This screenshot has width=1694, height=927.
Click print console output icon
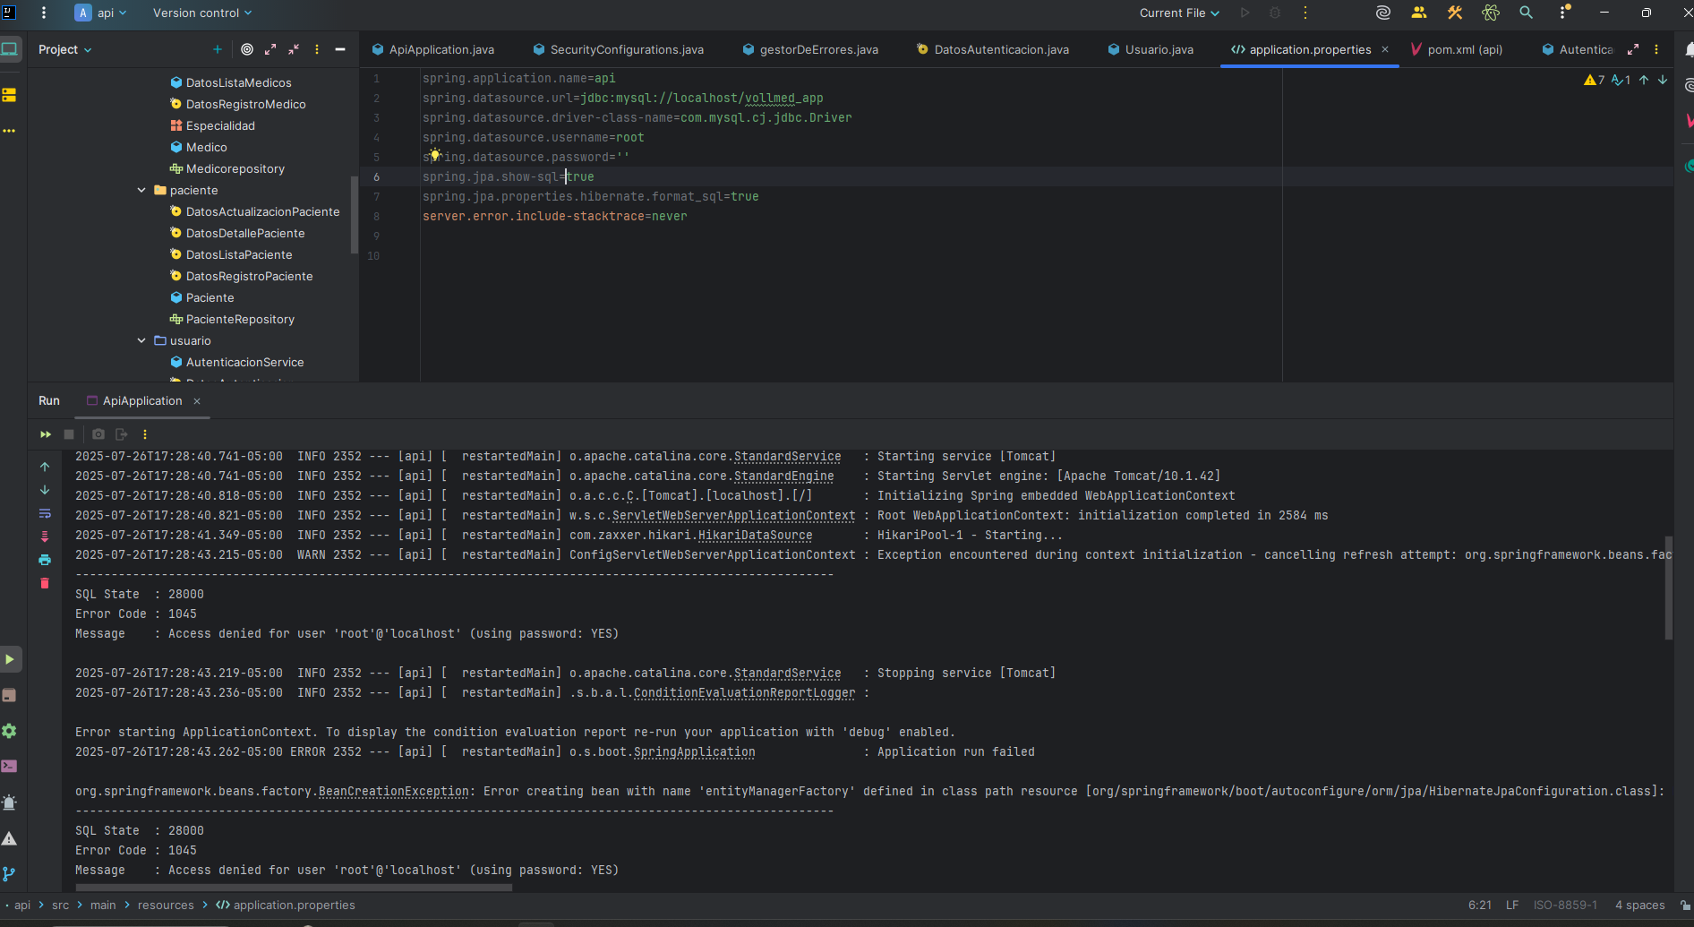45,560
